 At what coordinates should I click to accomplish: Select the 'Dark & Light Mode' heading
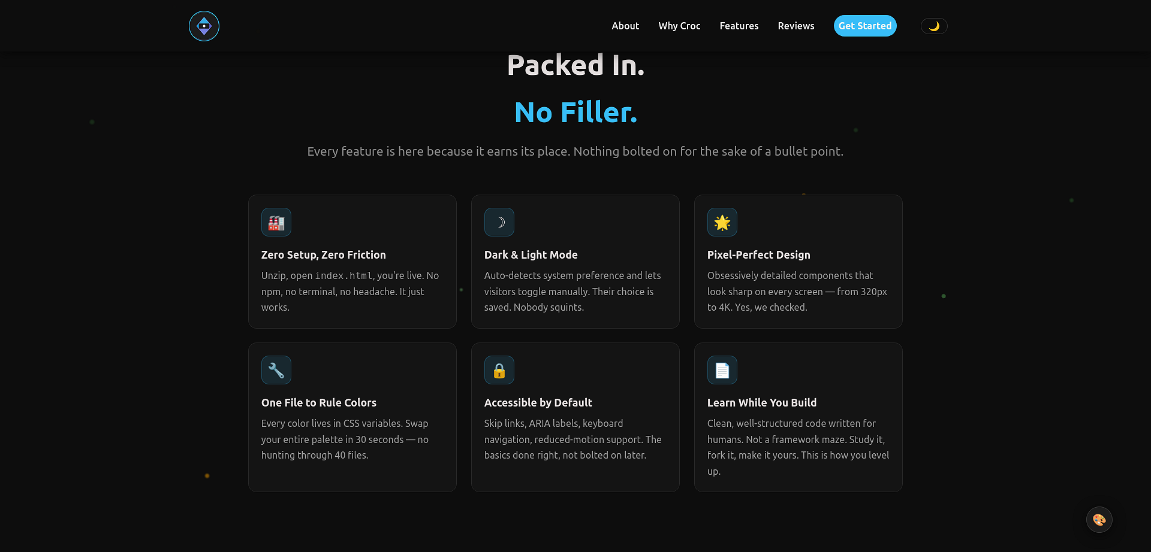(531, 254)
